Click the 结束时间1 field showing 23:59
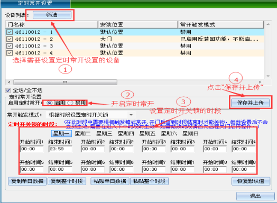The image size is (277, 203). point(60,149)
